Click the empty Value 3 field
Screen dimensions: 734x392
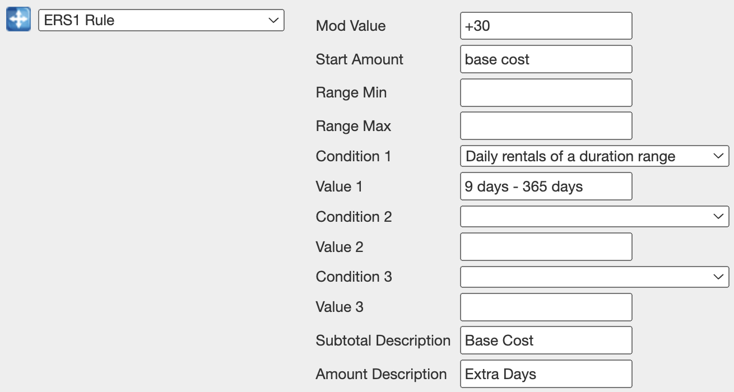point(546,307)
